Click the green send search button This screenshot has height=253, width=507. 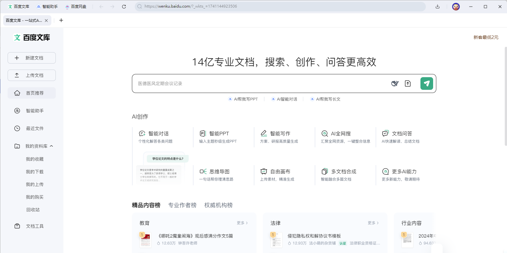(426, 83)
